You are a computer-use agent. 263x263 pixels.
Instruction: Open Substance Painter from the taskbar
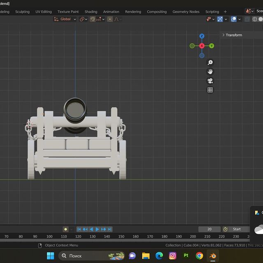pos(186,256)
